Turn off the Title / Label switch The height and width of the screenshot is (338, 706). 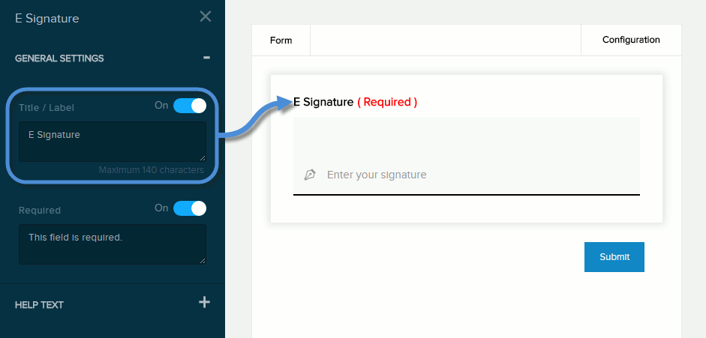tap(189, 106)
